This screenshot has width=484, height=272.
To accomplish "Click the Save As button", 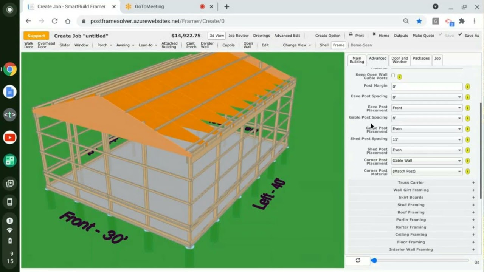I will 468,35.
